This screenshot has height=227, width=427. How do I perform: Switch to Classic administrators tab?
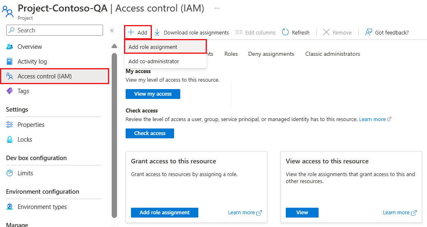(333, 54)
